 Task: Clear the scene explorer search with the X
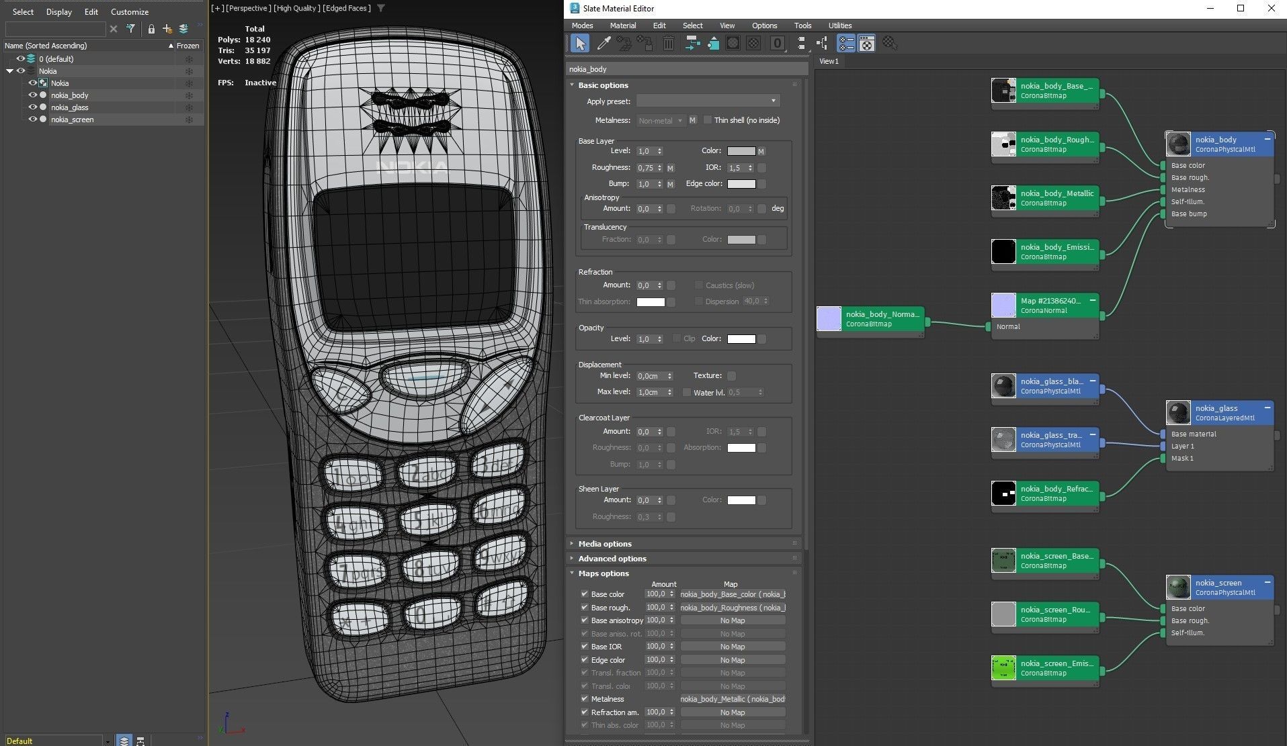point(114,29)
